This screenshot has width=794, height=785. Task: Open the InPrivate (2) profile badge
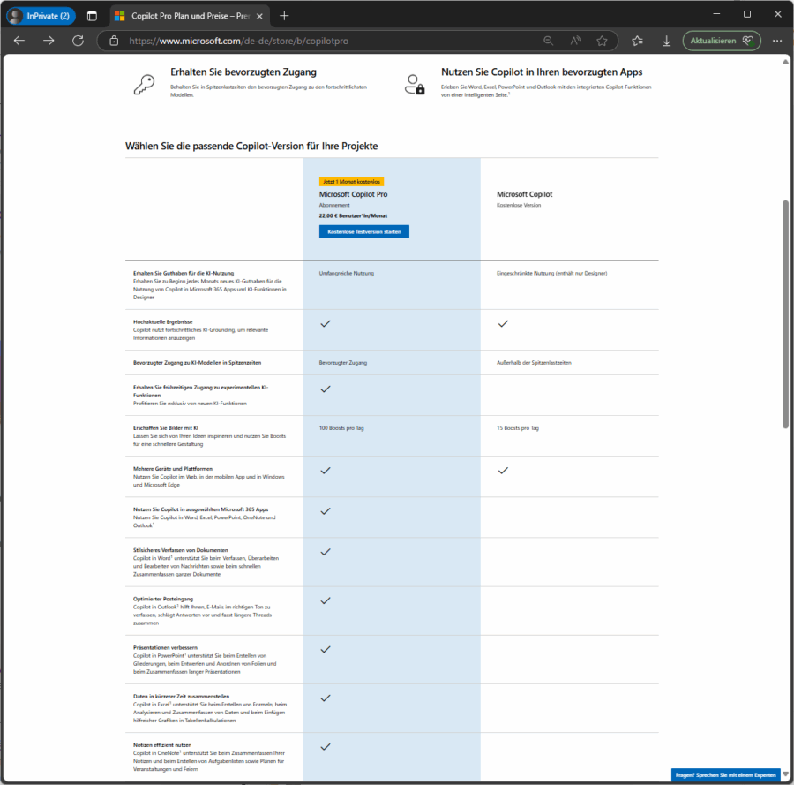coord(41,16)
